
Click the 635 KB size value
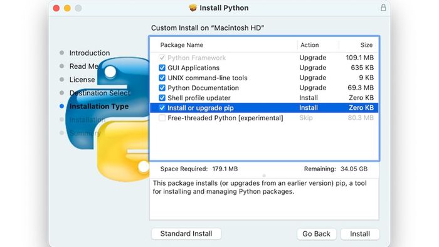coord(362,68)
